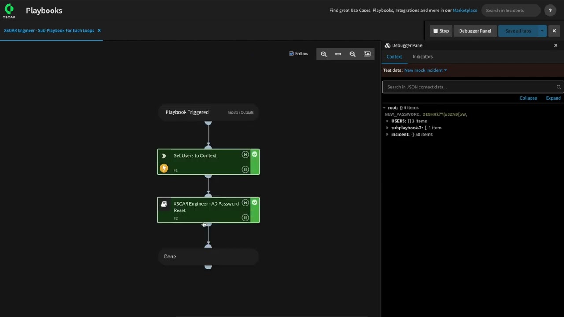The image size is (564, 317).
Task: Click green checkmark on Set Users to Context
Action: (255, 155)
